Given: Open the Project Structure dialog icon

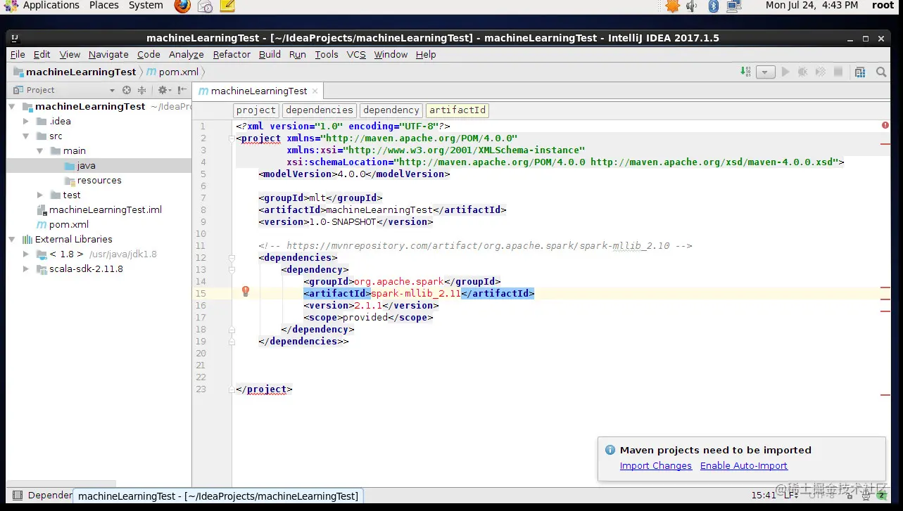Looking at the screenshot, I should pos(859,72).
